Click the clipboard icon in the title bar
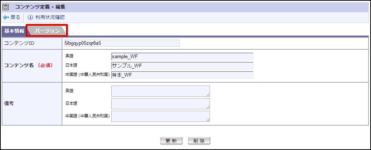The image size is (371, 150). 6,6
